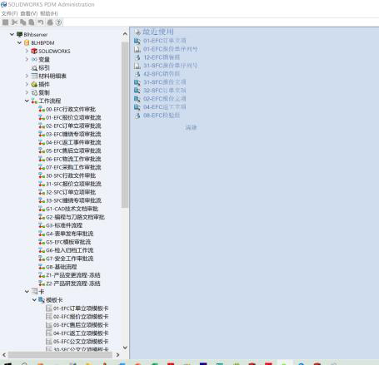The height and width of the screenshot is (365, 379).
Task: Click the Copy toolbar icon
Action: pyautogui.click(x=23, y=22)
